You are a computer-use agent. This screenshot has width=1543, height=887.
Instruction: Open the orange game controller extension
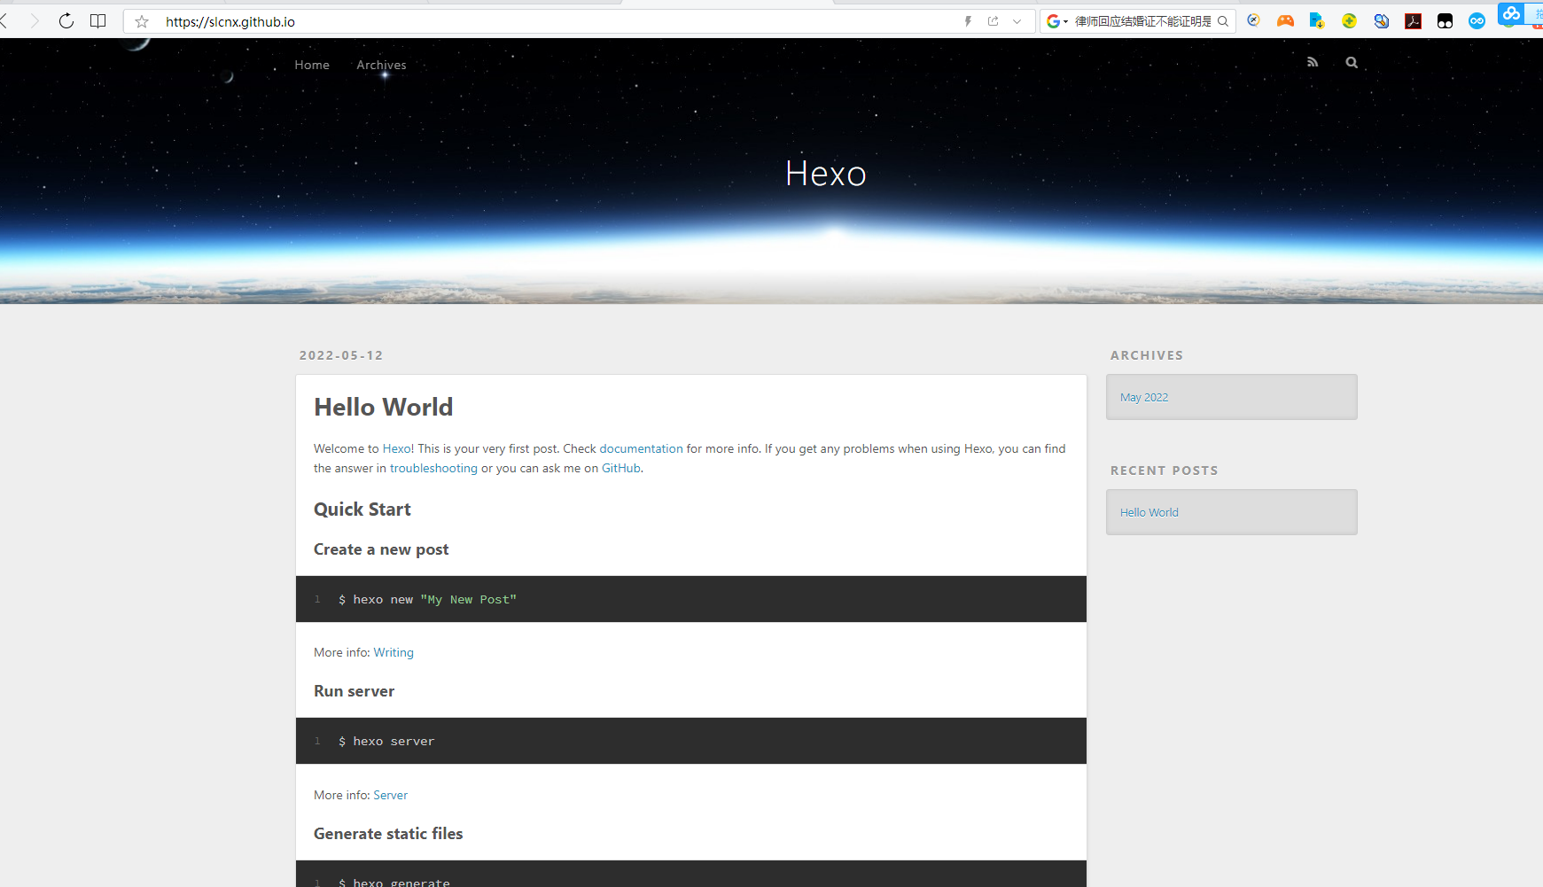coord(1285,20)
